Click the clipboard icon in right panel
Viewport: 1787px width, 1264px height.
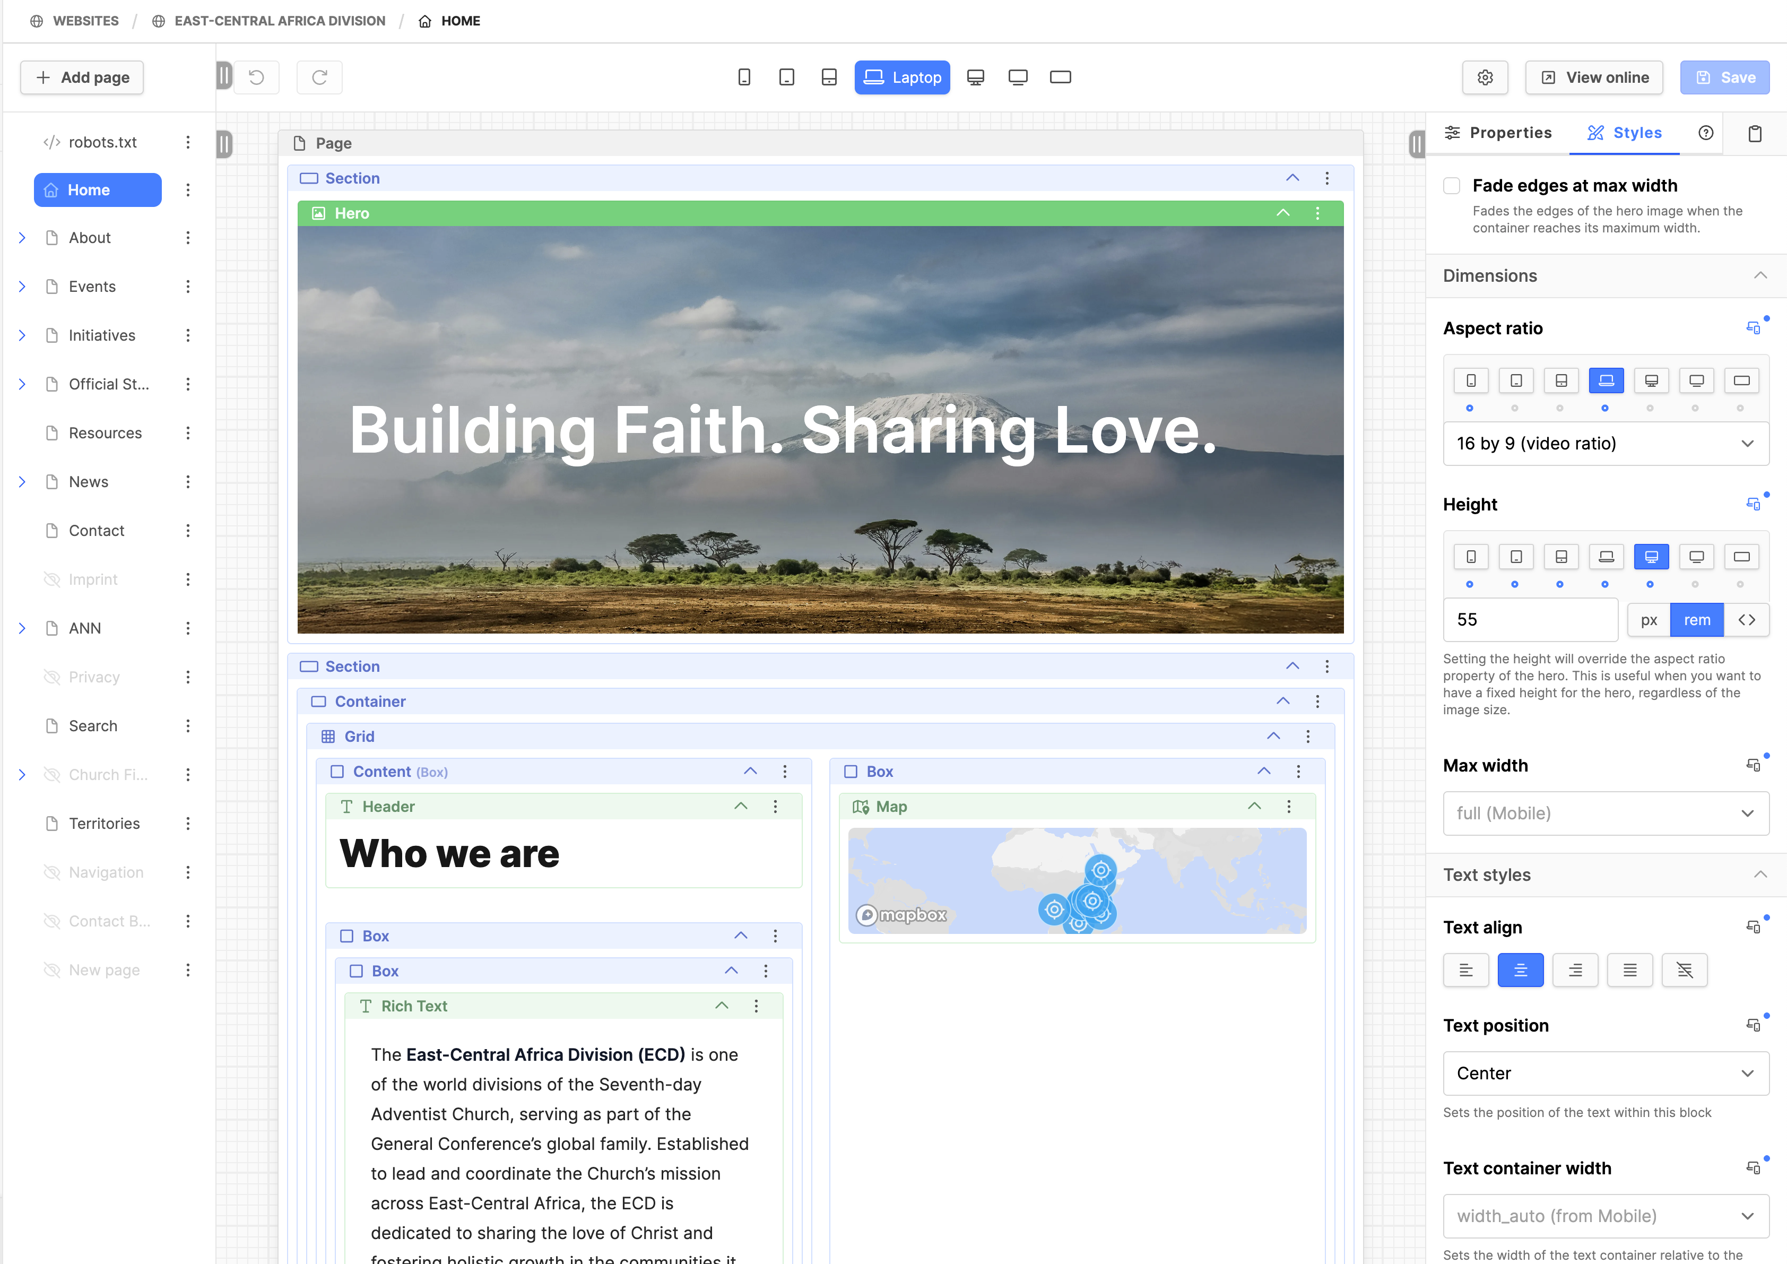(1754, 133)
